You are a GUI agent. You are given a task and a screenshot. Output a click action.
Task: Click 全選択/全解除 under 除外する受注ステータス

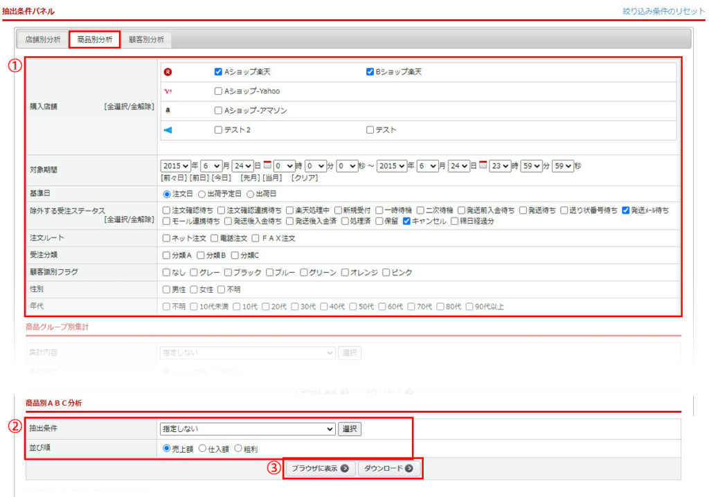click(x=129, y=219)
